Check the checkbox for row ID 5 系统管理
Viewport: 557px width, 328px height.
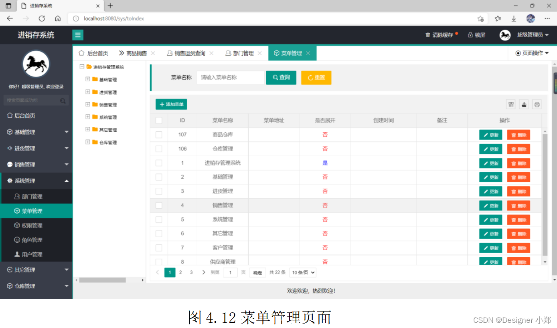click(159, 219)
